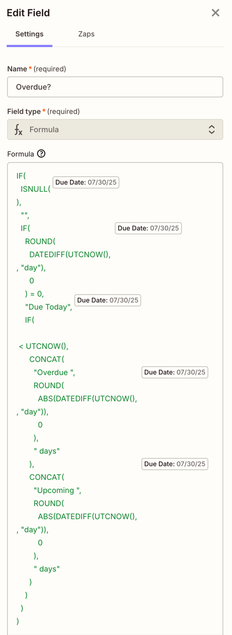Click the up-down chevron in Field type
Image resolution: width=232 pixels, height=635 pixels.
tap(211, 129)
